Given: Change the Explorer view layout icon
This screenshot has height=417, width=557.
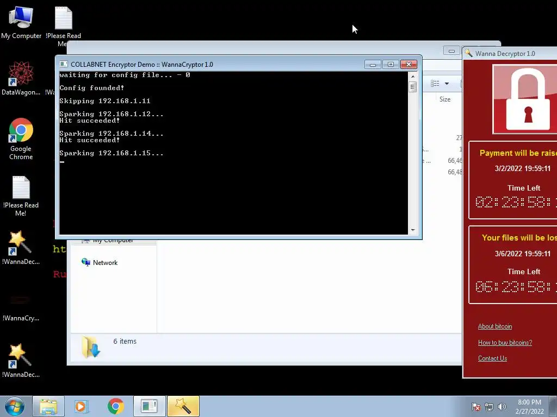Looking at the screenshot, I should pyautogui.click(x=435, y=83).
